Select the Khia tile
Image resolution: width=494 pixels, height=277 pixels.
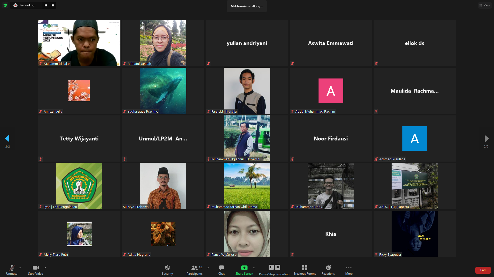pyautogui.click(x=331, y=234)
